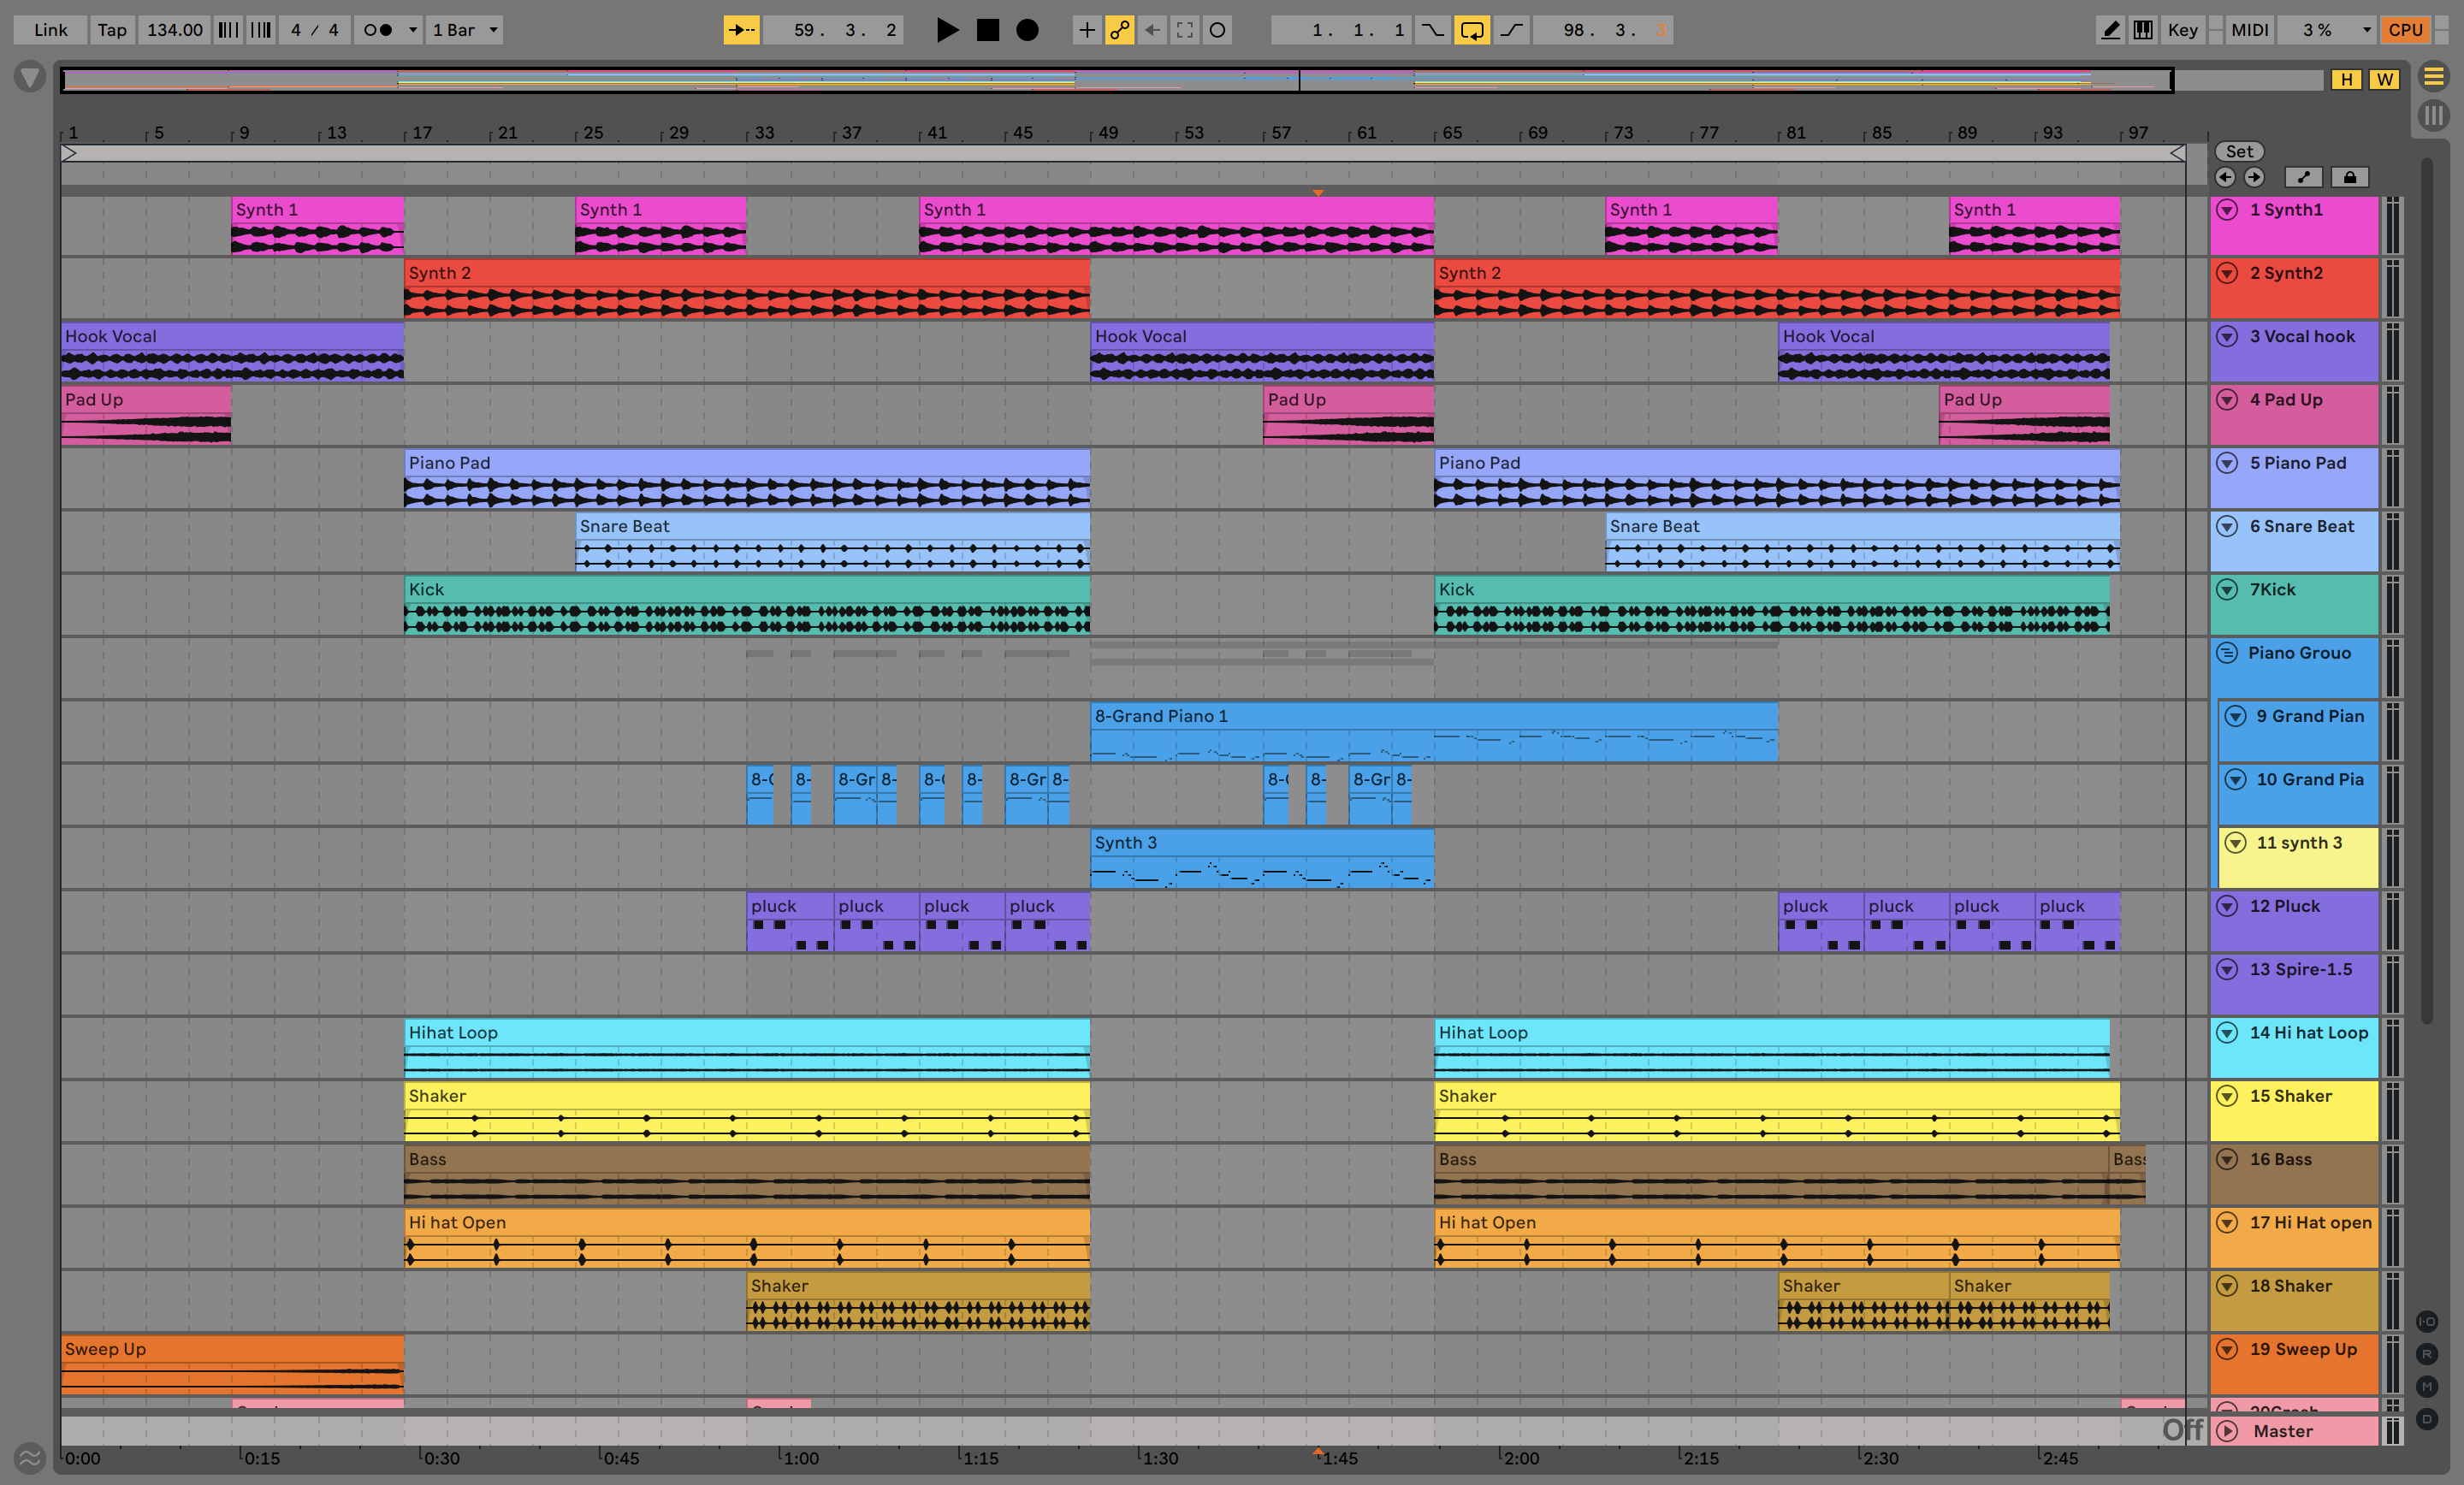Unfold the 3 Vocal hook track
The width and height of the screenshot is (2464, 1485).
[x=2227, y=336]
